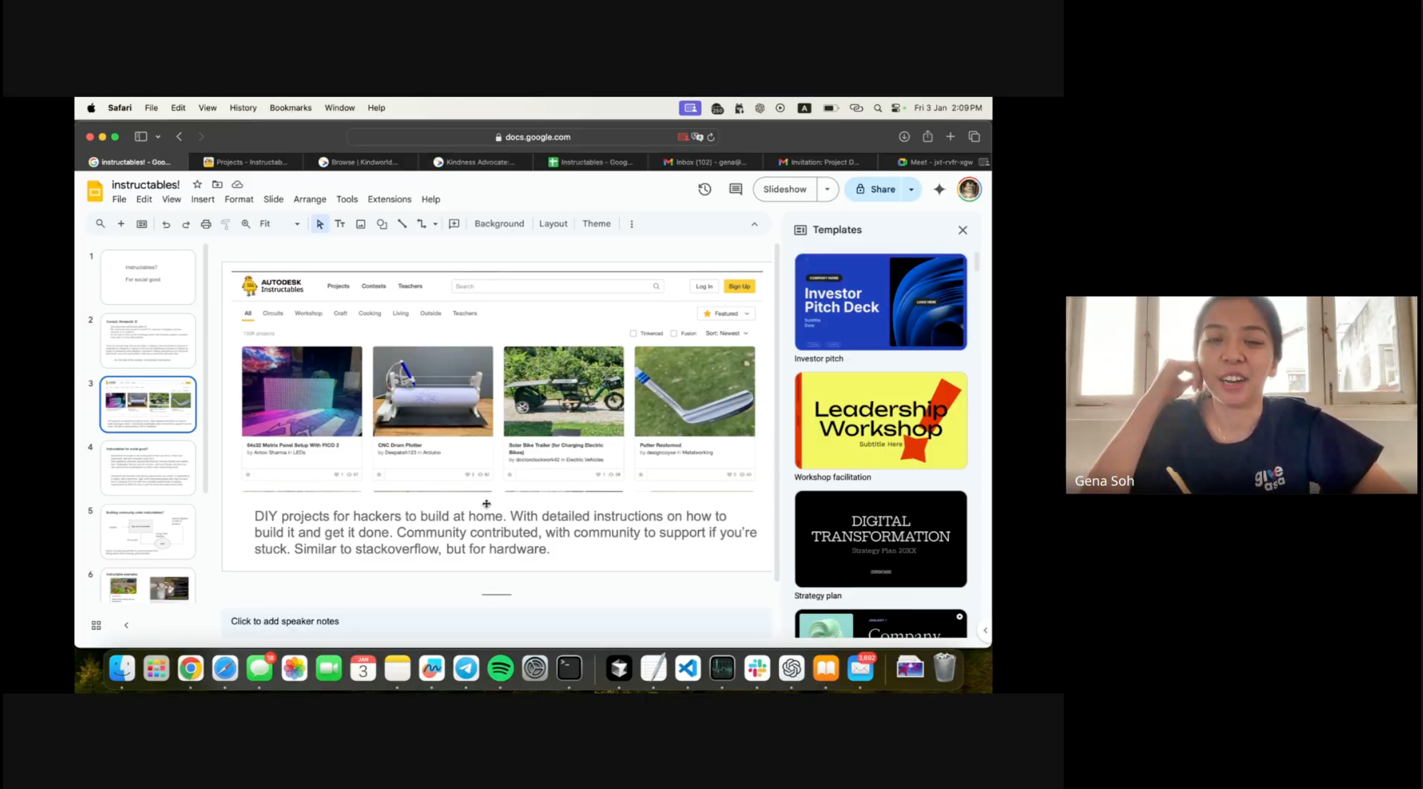Click the Layout button
Viewport: 1423px width, 789px height.
coord(553,224)
